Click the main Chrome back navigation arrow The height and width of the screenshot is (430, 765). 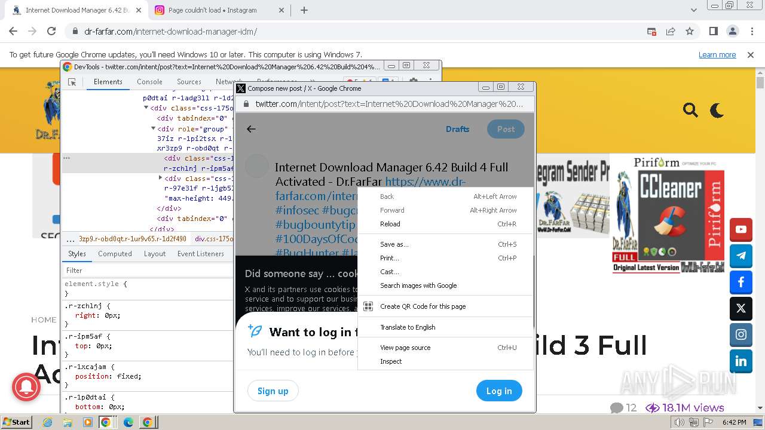coord(13,31)
